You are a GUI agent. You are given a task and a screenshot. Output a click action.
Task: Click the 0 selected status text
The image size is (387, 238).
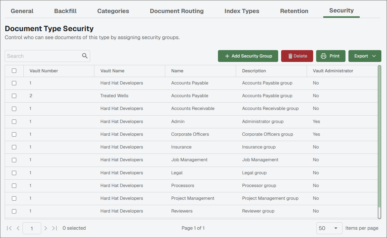point(74,228)
